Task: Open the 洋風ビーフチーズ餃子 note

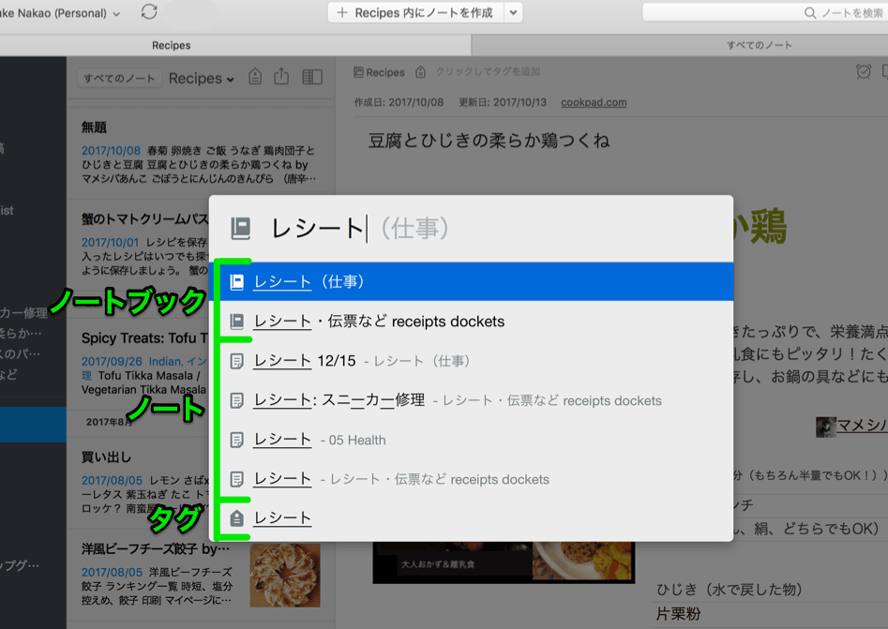Action: click(201, 575)
